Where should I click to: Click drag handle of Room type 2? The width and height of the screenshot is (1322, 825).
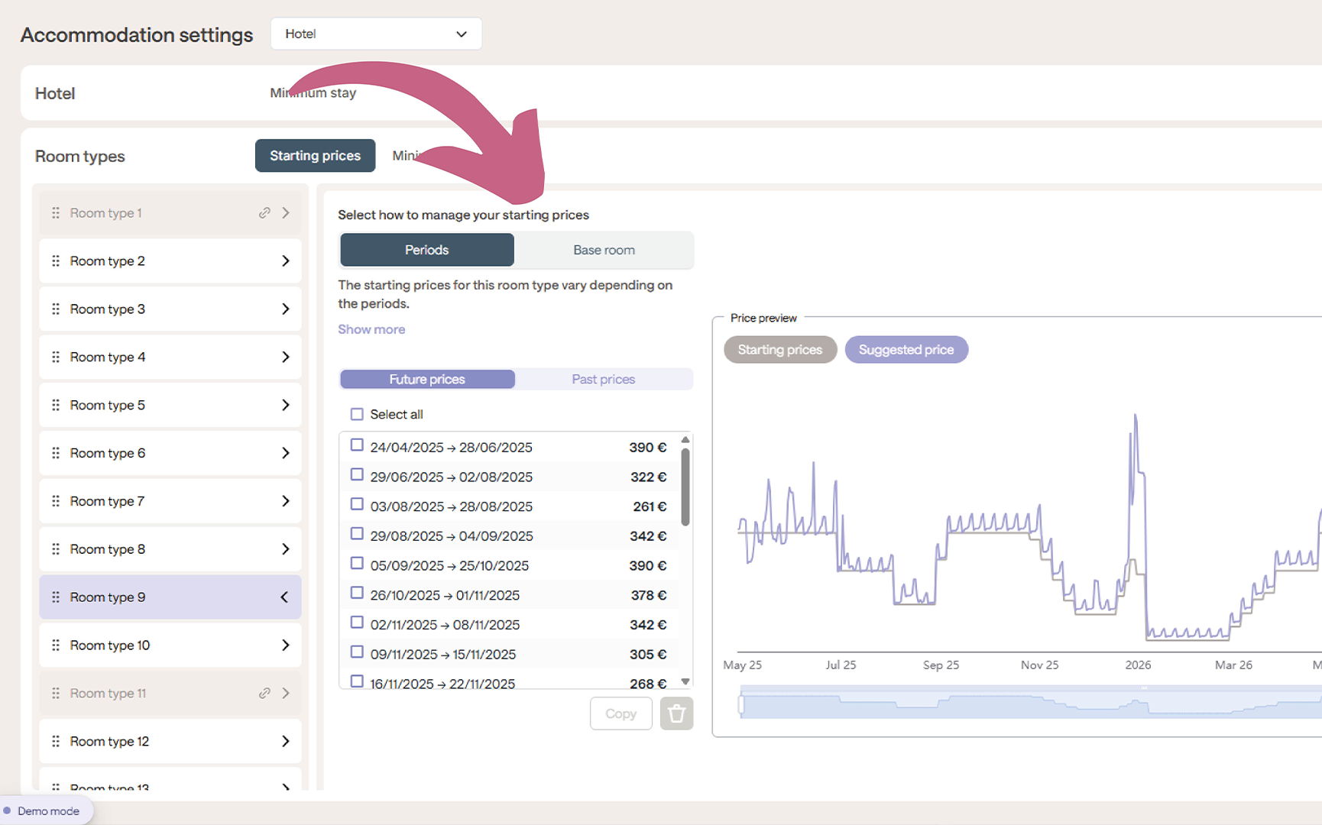pyautogui.click(x=56, y=261)
